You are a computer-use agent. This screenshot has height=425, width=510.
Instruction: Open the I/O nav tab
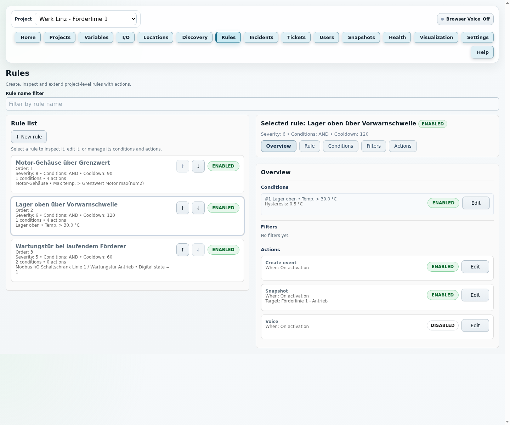pyautogui.click(x=126, y=37)
